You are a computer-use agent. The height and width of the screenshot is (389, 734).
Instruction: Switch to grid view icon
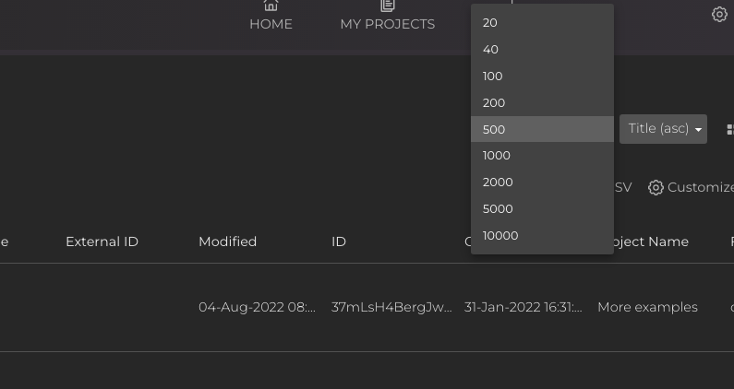[x=729, y=130]
